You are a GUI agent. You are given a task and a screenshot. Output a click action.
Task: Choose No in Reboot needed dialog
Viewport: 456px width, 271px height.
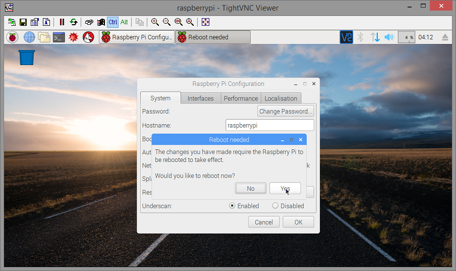pyautogui.click(x=251, y=189)
